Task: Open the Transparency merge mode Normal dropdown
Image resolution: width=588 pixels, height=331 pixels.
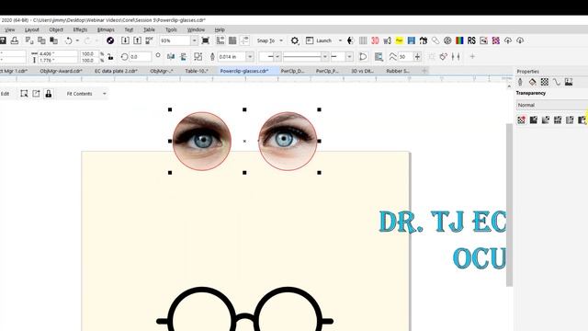Action: pos(551,105)
